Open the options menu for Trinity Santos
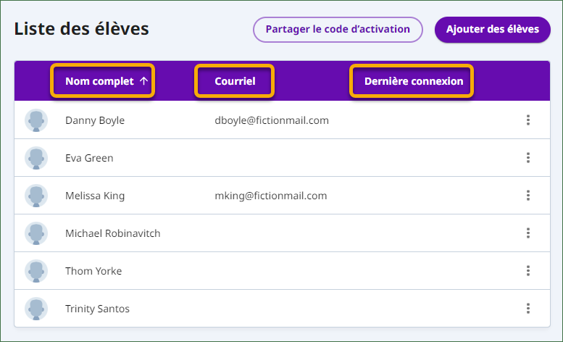 (x=527, y=308)
